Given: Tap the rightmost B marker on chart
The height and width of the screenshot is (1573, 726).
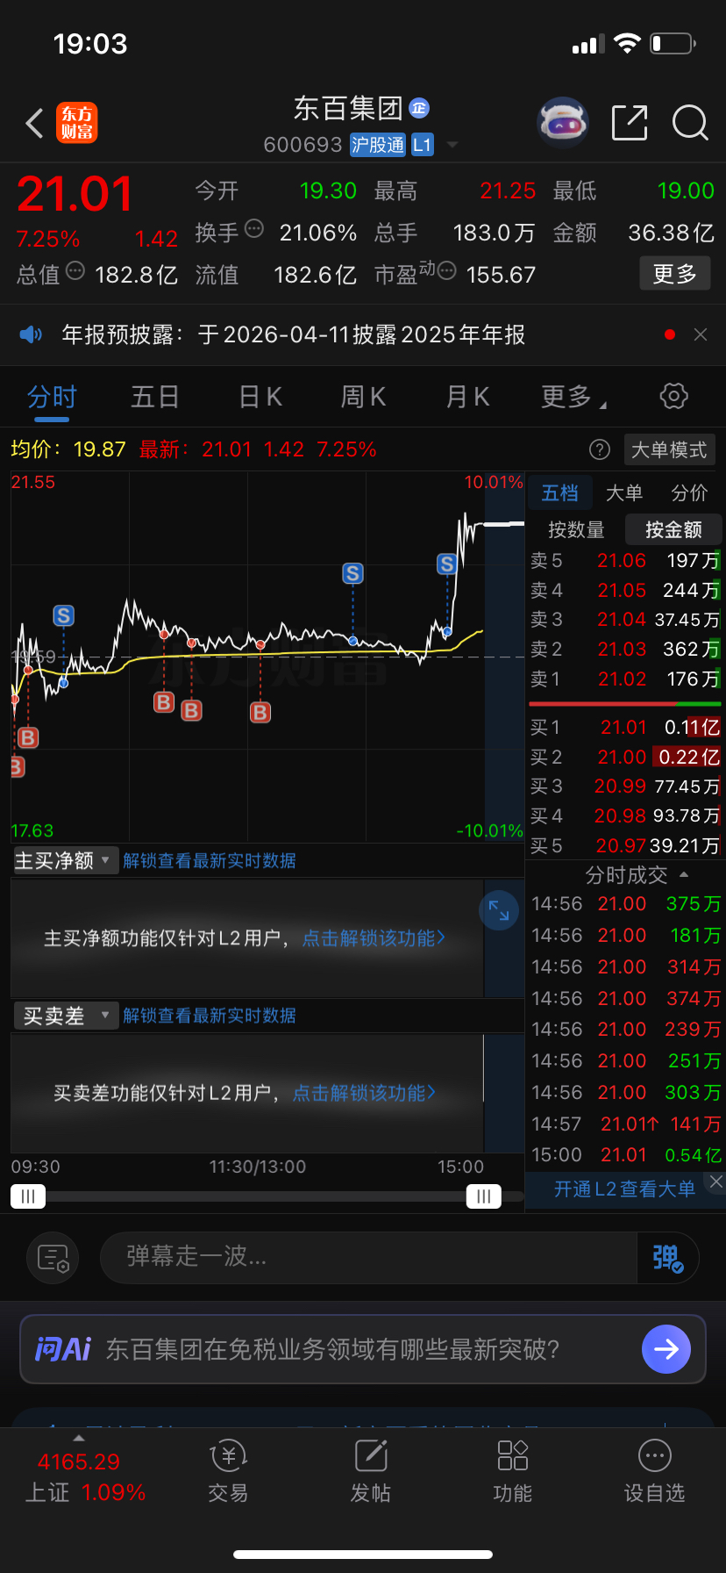Looking at the screenshot, I should point(260,712).
